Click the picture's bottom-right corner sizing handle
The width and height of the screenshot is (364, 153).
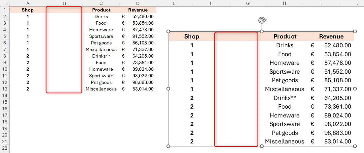[355, 146]
